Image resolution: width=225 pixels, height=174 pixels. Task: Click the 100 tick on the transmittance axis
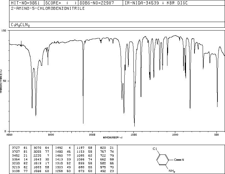pyautogui.click(x=4, y=31)
